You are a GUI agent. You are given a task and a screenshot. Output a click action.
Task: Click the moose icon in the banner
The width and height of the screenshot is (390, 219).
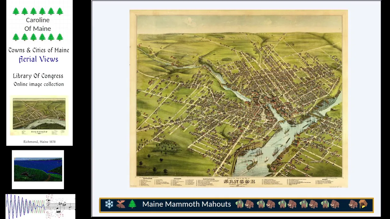[121, 204]
